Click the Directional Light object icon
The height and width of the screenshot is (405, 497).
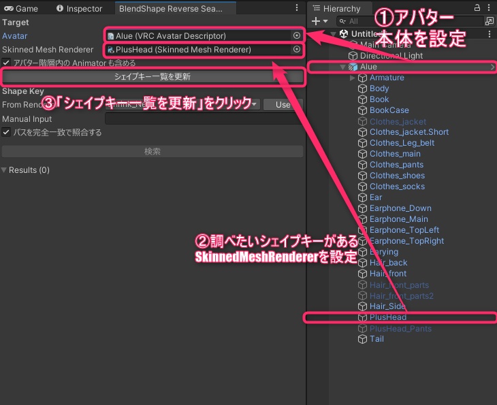[353, 56]
